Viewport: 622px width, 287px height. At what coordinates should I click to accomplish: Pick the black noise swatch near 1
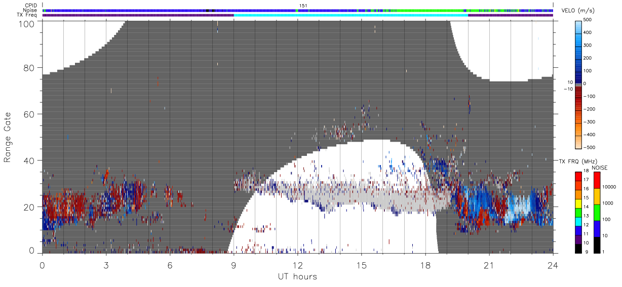coord(597,245)
